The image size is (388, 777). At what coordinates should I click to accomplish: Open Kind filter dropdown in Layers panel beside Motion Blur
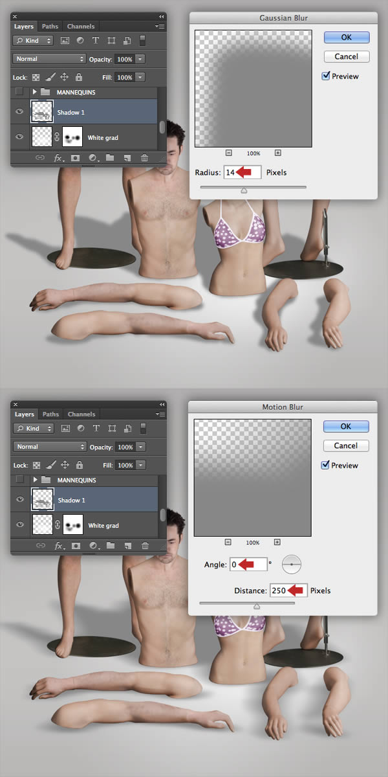click(34, 428)
